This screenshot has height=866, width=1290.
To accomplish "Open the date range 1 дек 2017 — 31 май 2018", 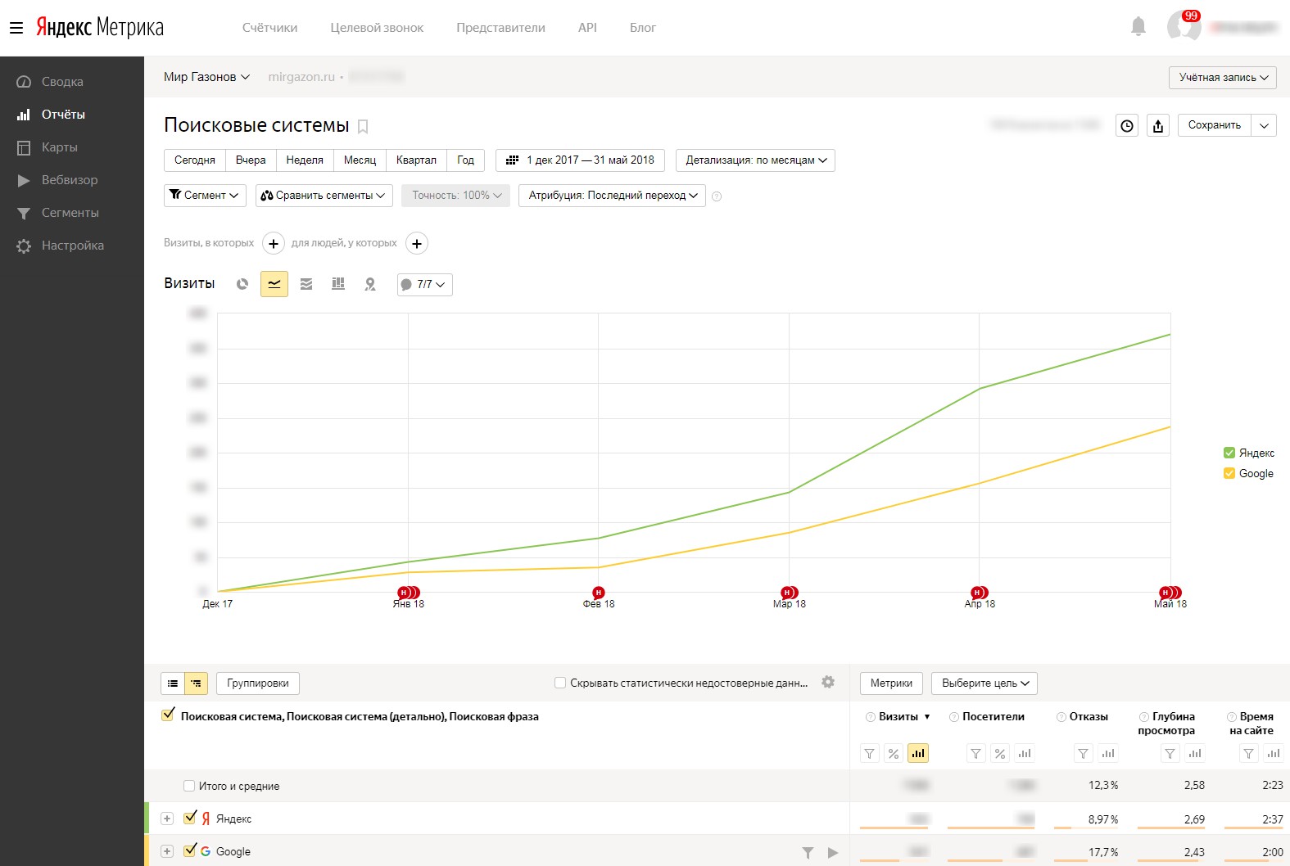I will 580,160.
